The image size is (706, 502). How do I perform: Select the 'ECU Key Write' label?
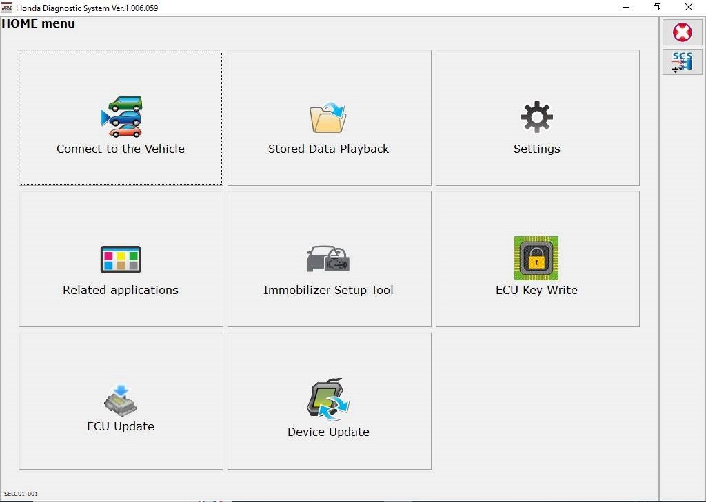tap(536, 290)
